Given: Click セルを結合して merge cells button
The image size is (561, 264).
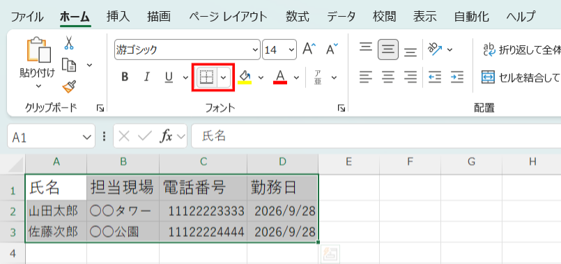Looking at the screenshot, I should 521,77.
